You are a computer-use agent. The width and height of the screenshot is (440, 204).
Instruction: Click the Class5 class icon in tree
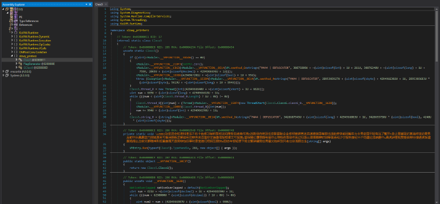pyautogui.click(x=20, y=60)
